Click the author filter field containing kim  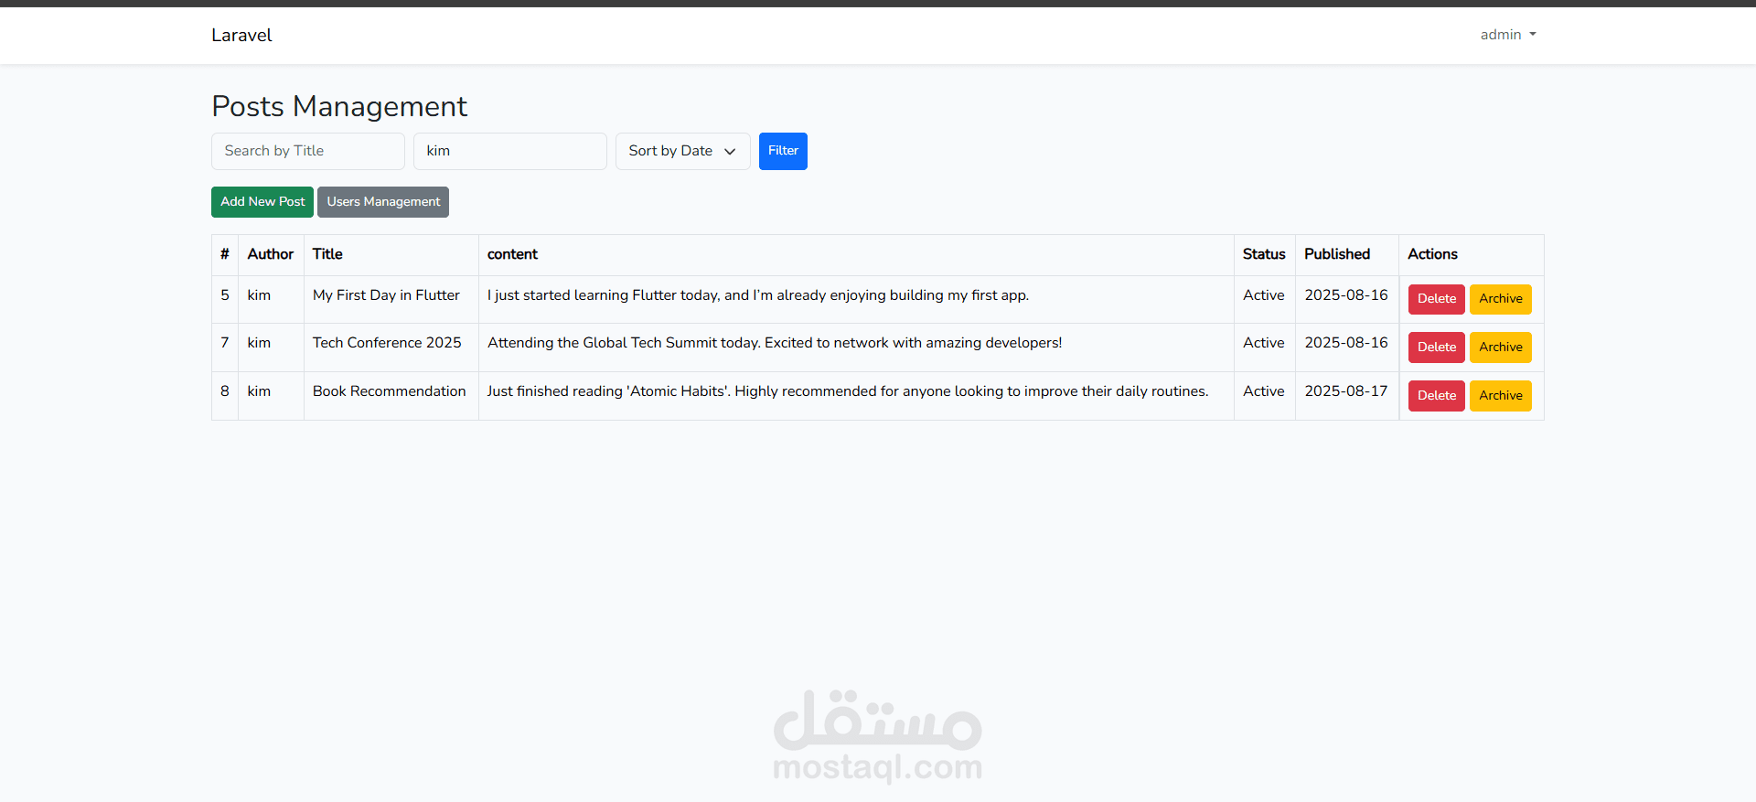pos(510,151)
